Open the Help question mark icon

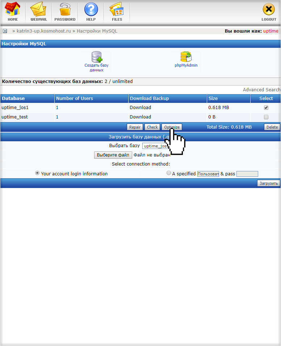(x=91, y=9)
